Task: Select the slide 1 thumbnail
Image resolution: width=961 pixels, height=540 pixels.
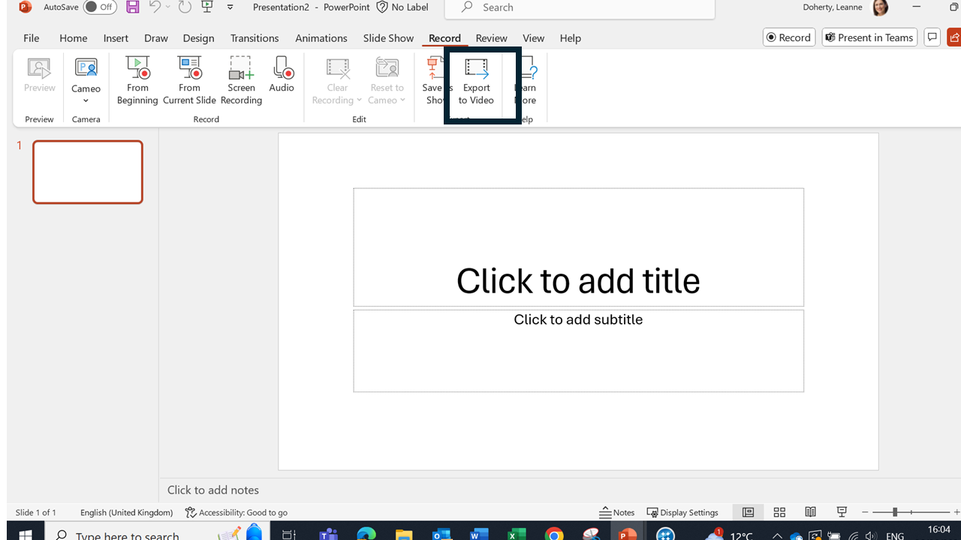Action: tap(88, 172)
